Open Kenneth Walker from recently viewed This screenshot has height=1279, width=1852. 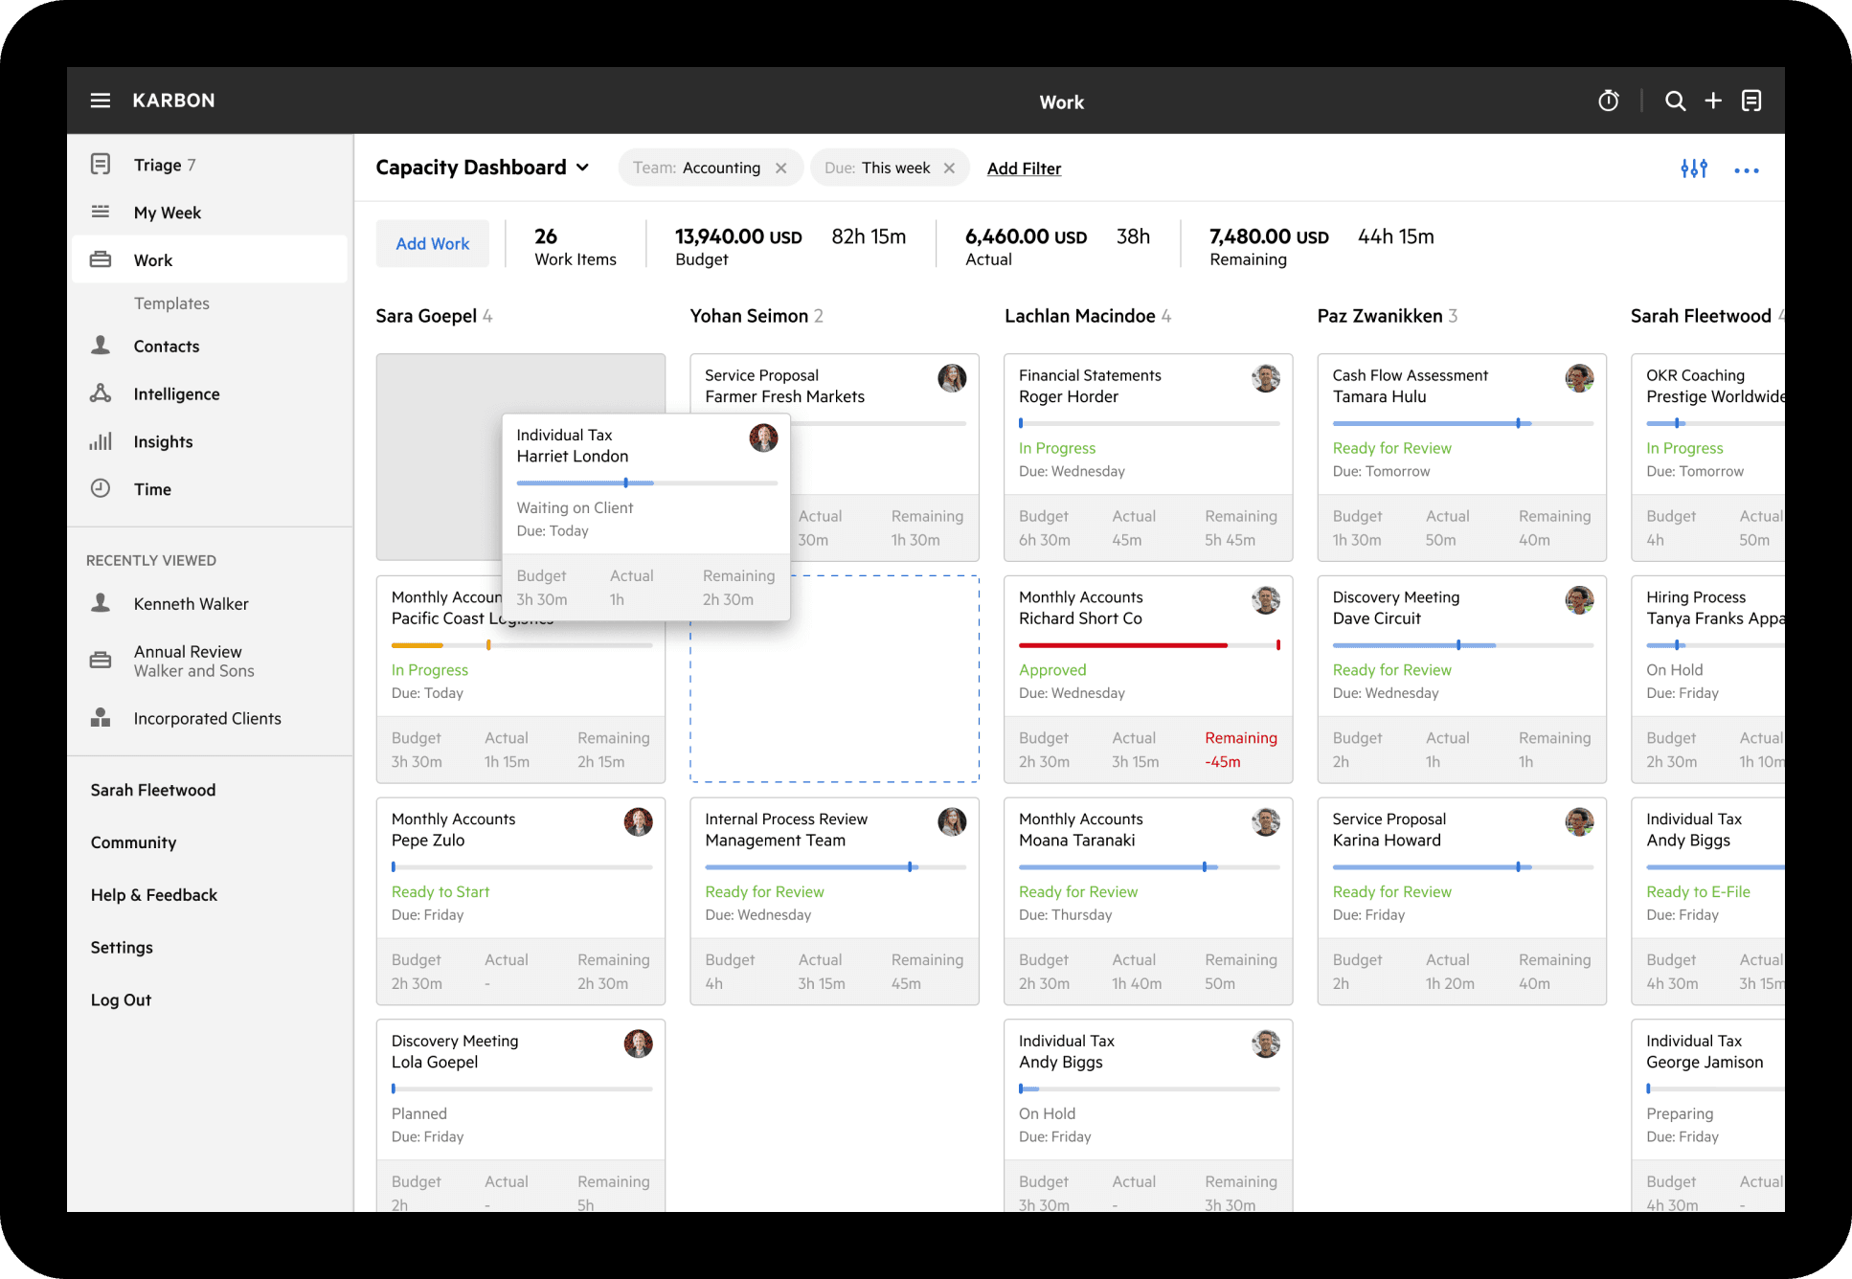tap(191, 604)
